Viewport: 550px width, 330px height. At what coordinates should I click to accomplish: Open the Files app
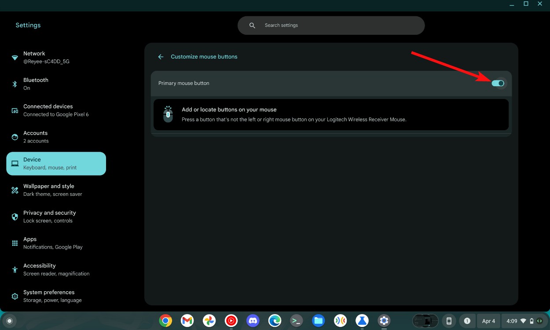[x=319, y=320]
